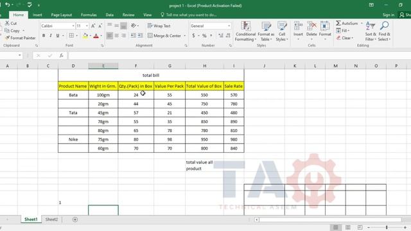The height and width of the screenshot is (231, 411).
Task: Open the Borders button
Action: [x=71, y=36]
